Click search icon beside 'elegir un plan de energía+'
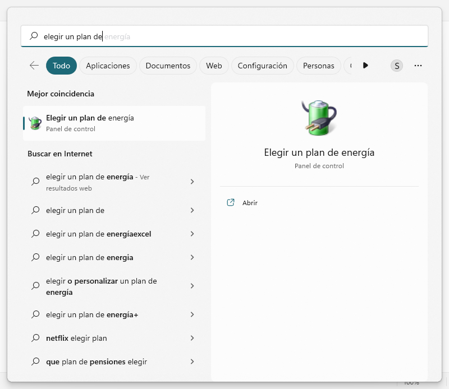449x389 pixels. pos(35,314)
